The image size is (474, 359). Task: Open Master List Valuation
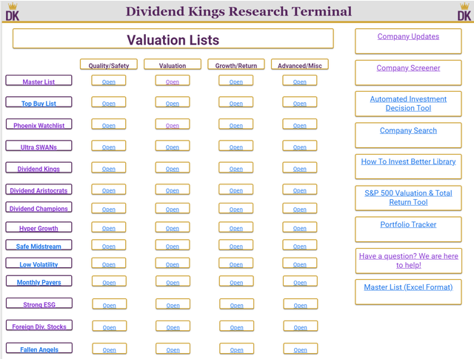pyautogui.click(x=173, y=81)
